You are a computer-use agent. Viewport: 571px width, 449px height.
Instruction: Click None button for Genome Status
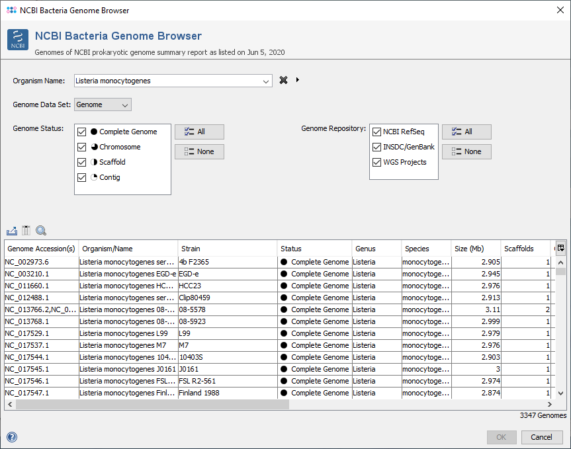click(x=199, y=151)
